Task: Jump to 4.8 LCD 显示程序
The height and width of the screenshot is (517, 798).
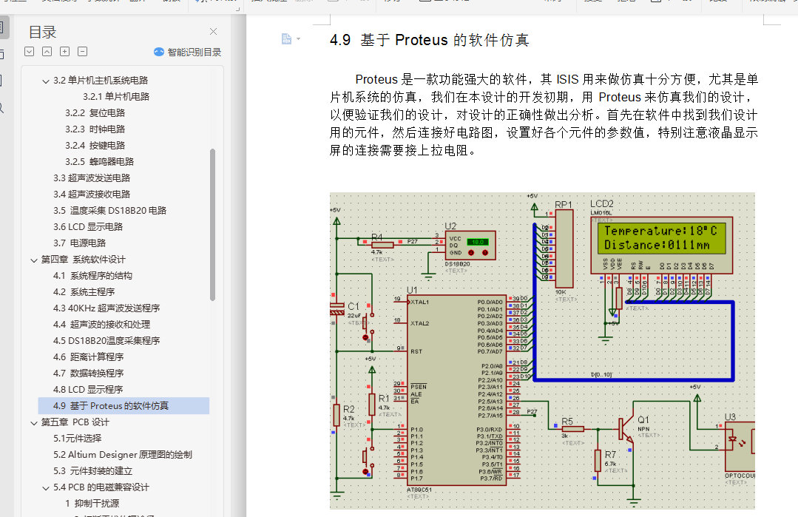Action: [x=88, y=390]
